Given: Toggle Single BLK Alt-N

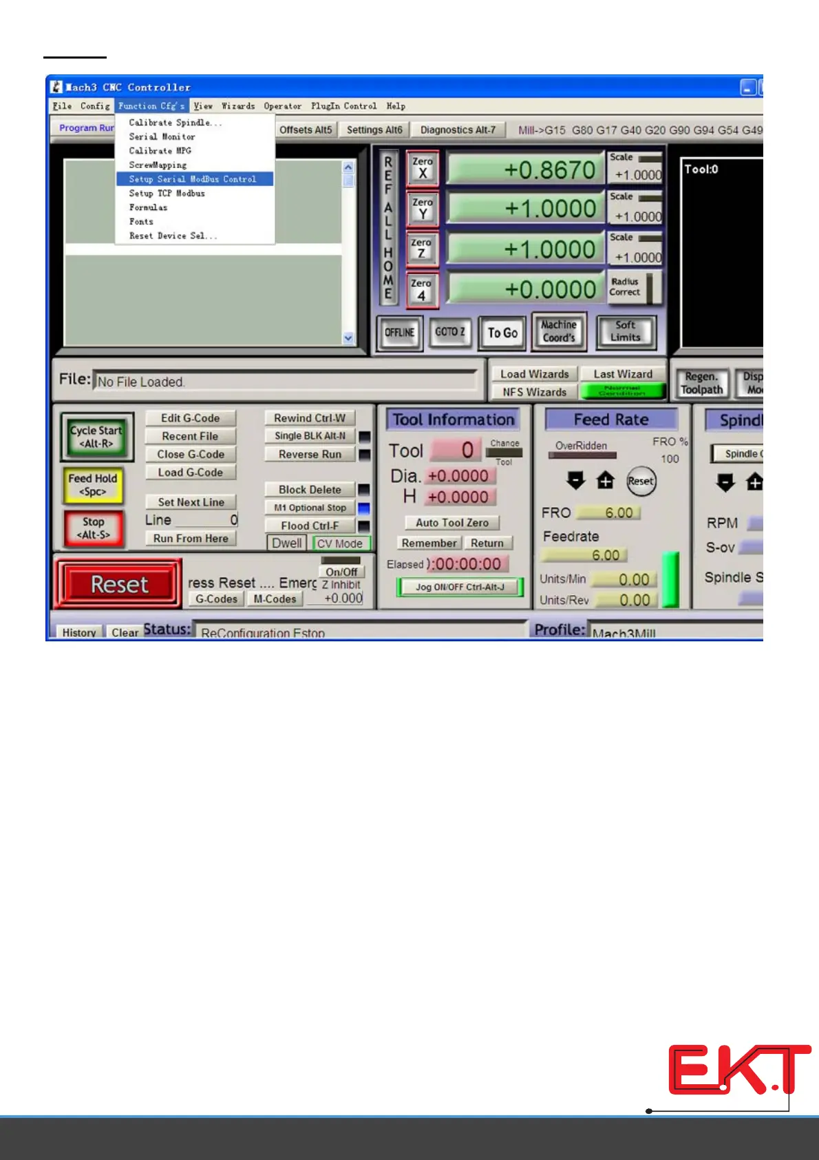Looking at the screenshot, I should pyautogui.click(x=310, y=436).
